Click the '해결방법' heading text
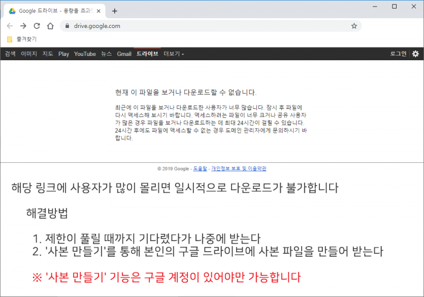 (x=47, y=214)
